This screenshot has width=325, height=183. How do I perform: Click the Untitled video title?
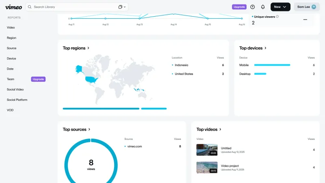point(226,148)
